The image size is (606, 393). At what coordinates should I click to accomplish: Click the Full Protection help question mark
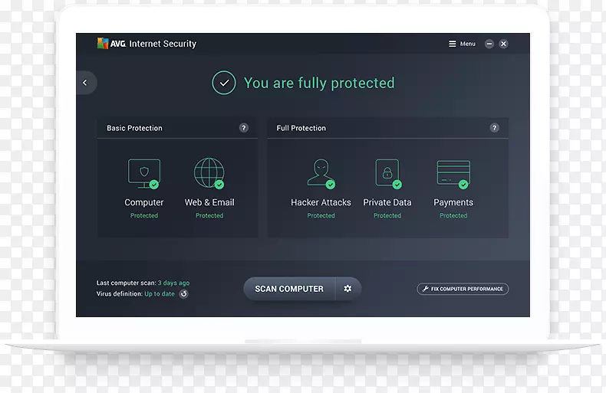495,128
